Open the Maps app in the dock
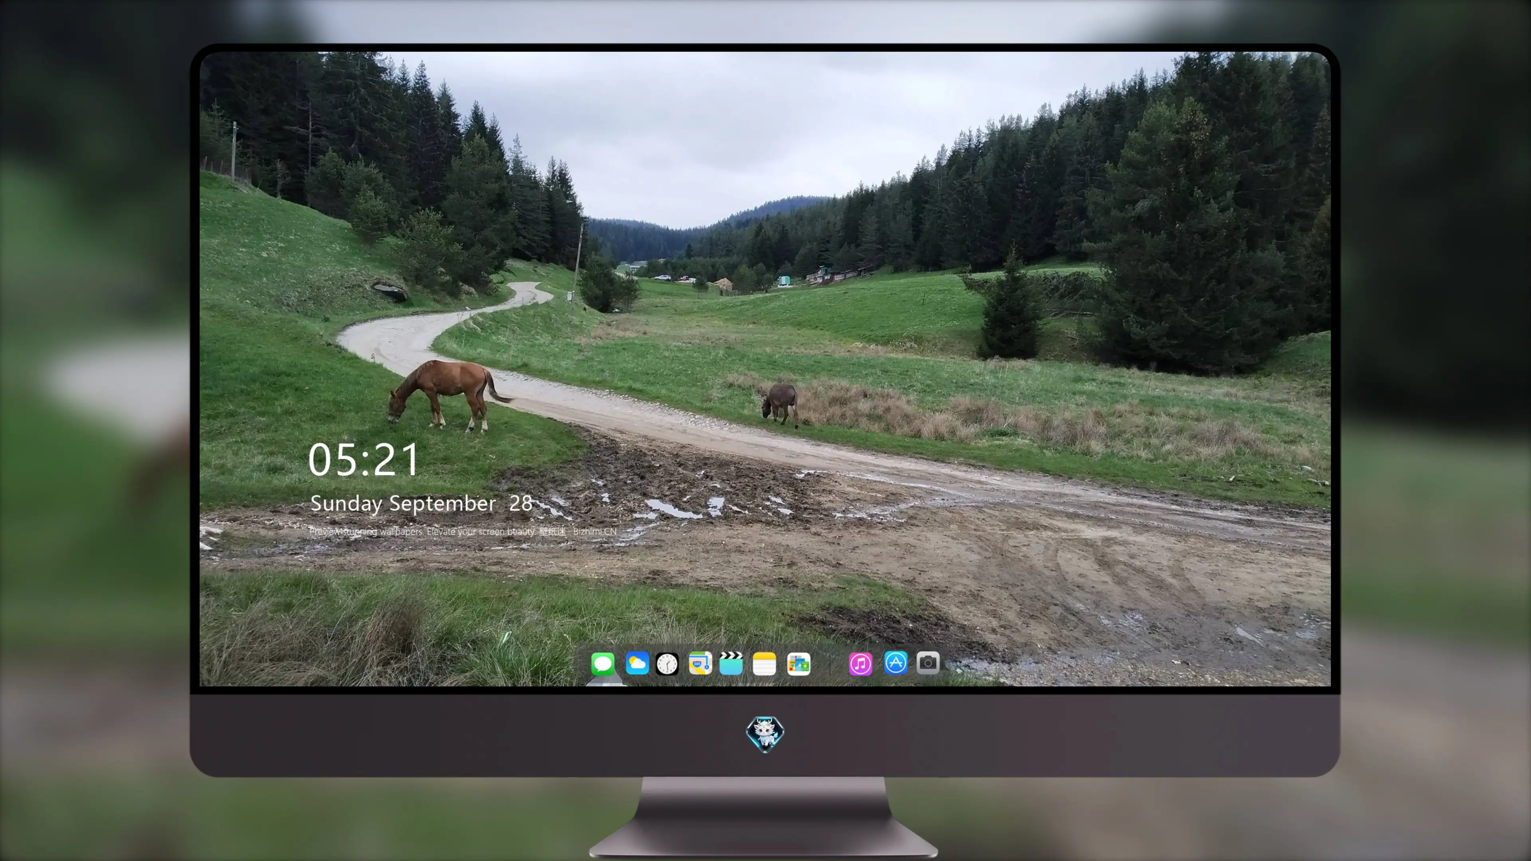Viewport: 1531px width, 861px height. pos(700,663)
